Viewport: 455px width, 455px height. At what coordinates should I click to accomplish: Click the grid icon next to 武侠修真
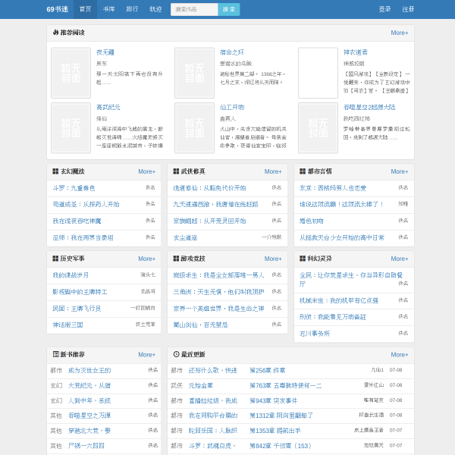tap(176, 171)
